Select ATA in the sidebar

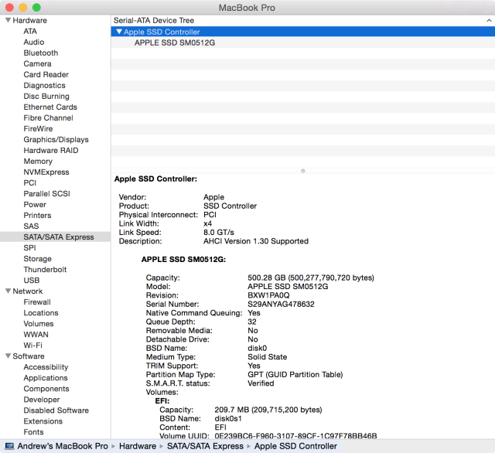click(x=30, y=31)
